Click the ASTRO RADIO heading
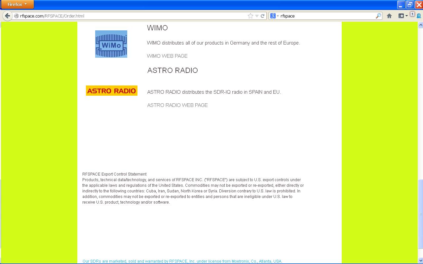423x264 pixels. coord(173,70)
